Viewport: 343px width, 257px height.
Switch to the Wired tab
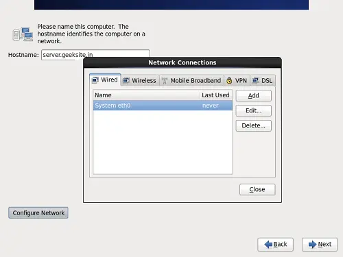105,80
